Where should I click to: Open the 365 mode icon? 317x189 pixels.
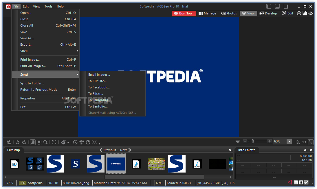299,13
